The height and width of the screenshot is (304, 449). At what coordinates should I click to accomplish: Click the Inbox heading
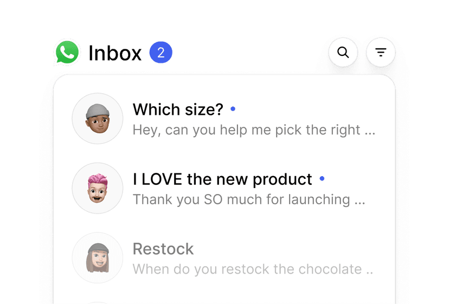tap(115, 53)
